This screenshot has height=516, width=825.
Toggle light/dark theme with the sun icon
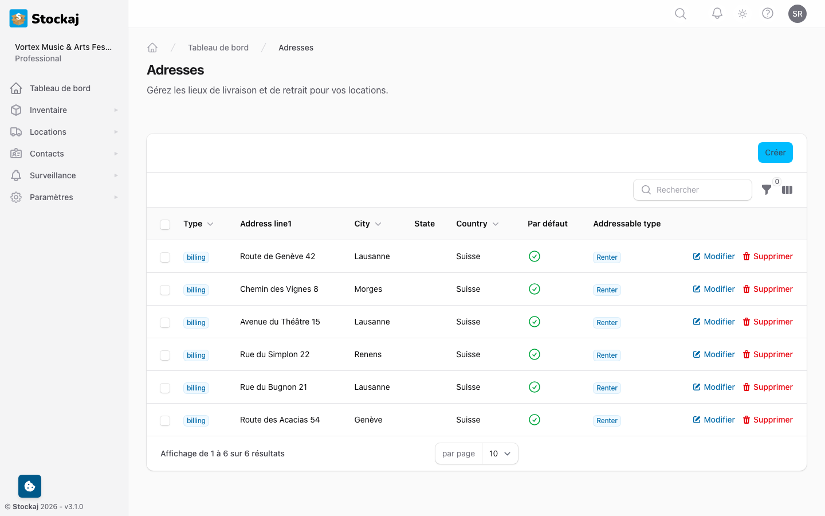742,13
